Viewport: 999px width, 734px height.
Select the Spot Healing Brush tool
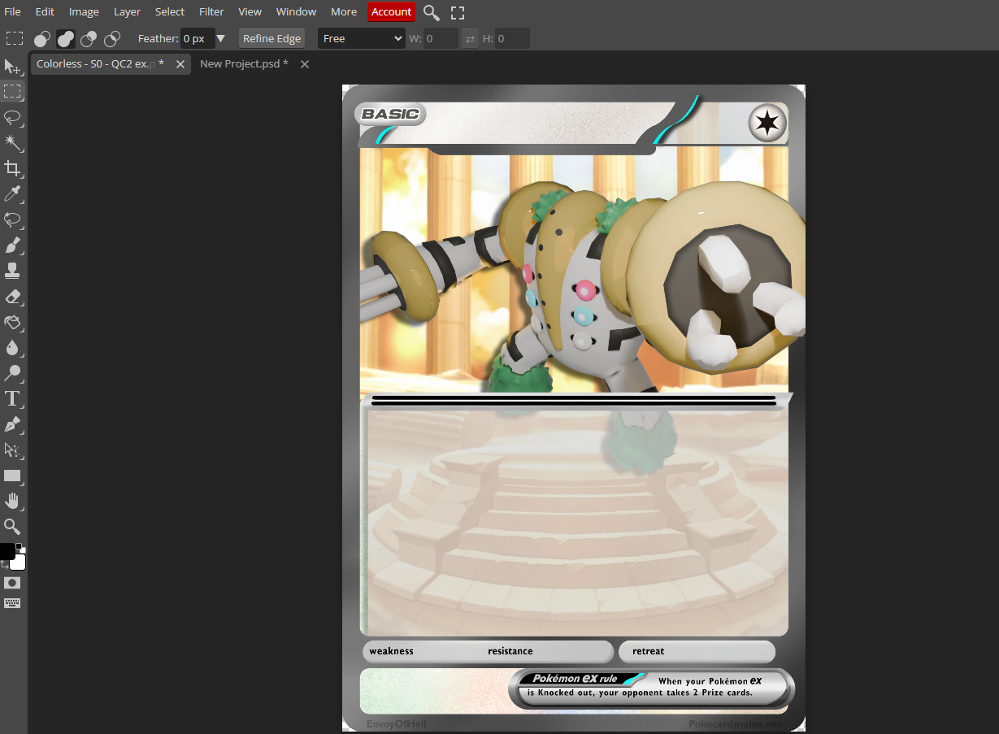click(x=12, y=219)
